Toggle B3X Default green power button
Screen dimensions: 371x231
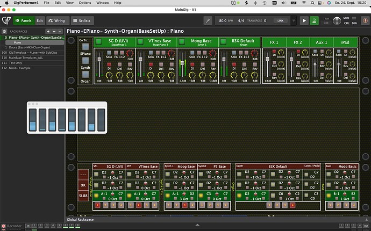tap(223, 41)
